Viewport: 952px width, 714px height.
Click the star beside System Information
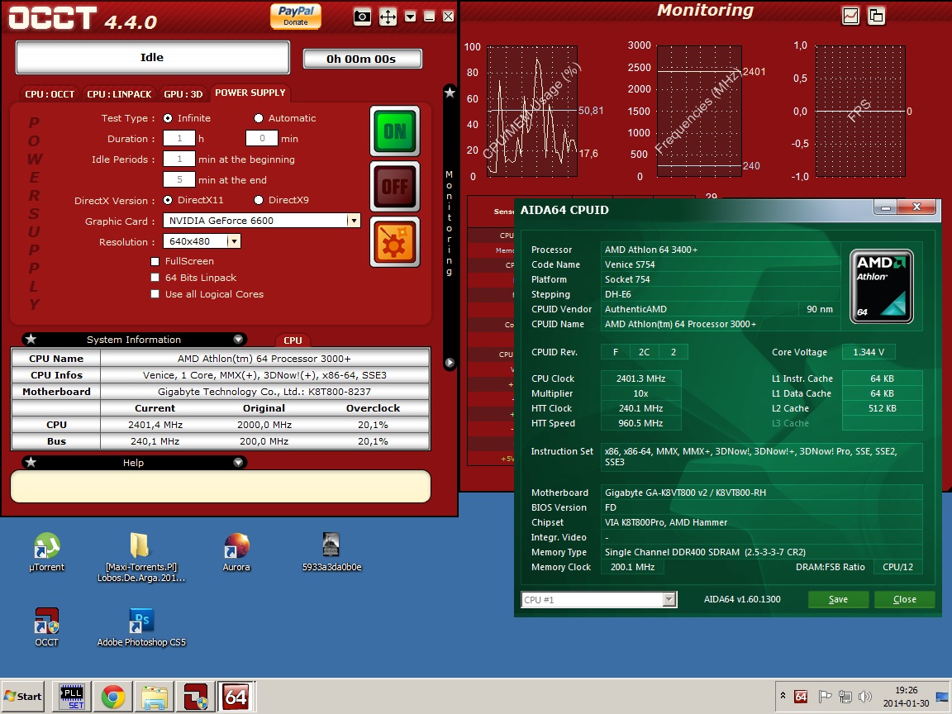click(x=31, y=340)
